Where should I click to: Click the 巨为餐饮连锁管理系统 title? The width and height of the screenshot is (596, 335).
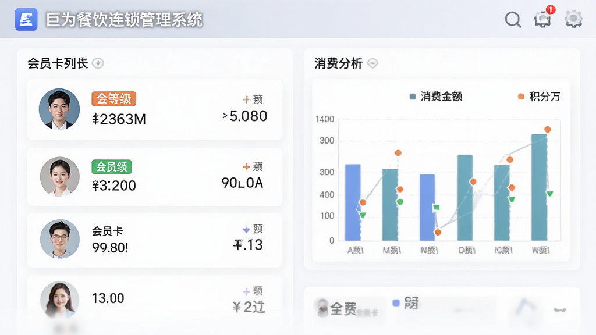click(x=125, y=20)
